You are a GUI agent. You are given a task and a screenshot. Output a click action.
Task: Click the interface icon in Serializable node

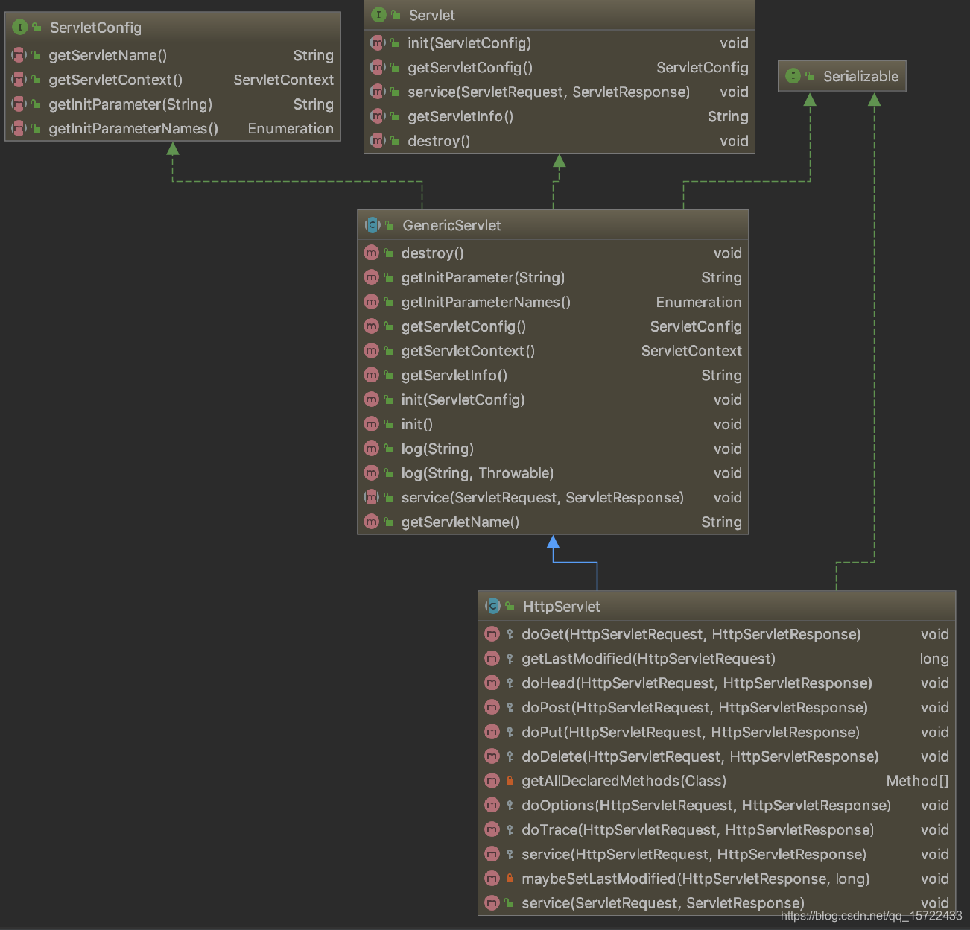tap(793, 76)
